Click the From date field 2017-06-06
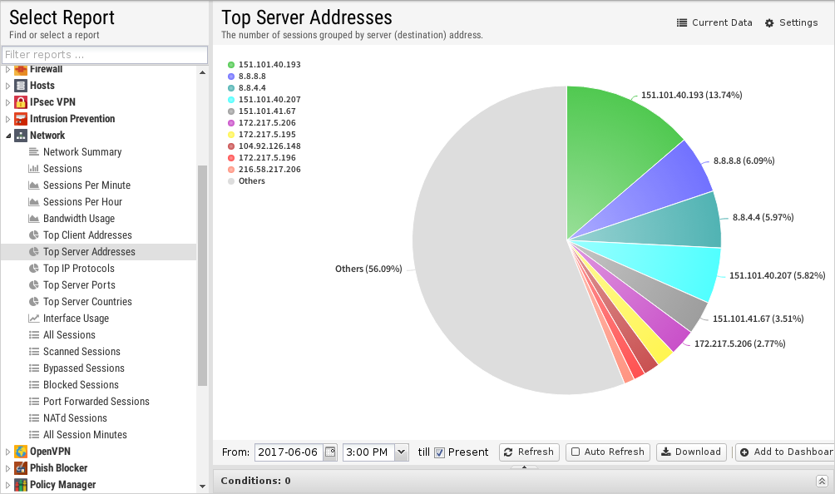 (288, 452)
